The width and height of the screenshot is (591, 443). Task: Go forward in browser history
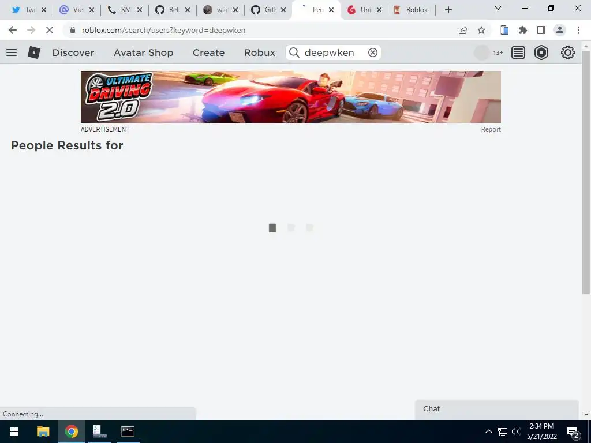[31, 30]
